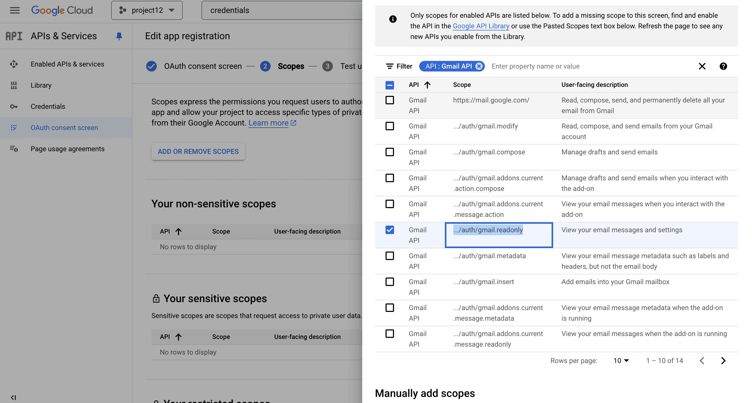Sort sensitive scopes by API arrow
This screenshot has width=752, height=403.
178,337
